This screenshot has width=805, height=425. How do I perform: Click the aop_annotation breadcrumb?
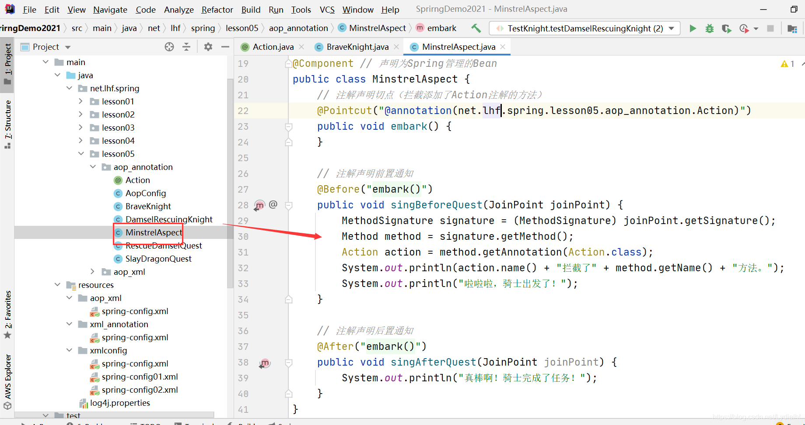pyautogui.click(x=298, y=28)
